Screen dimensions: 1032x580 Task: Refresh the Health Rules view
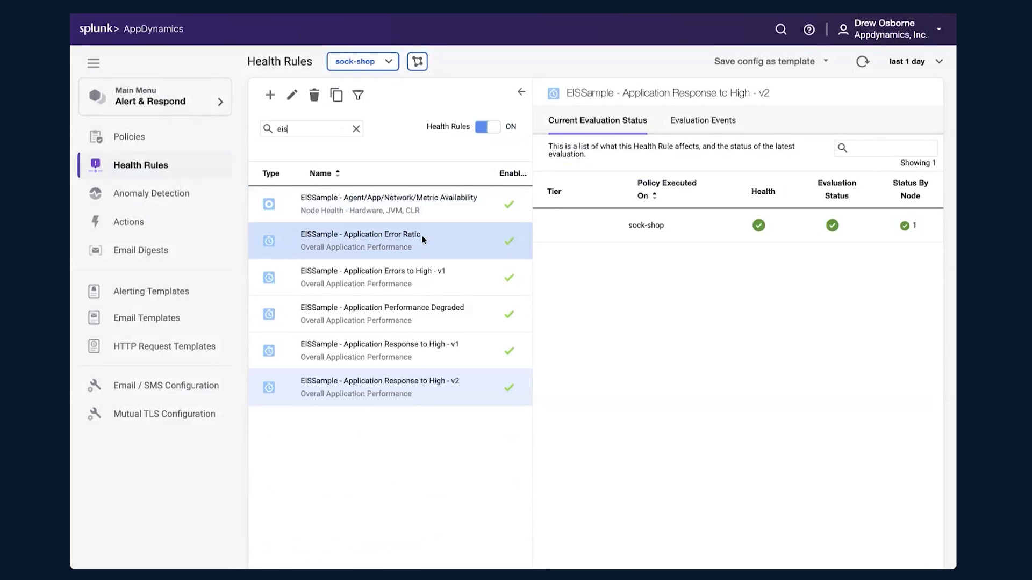863,61
